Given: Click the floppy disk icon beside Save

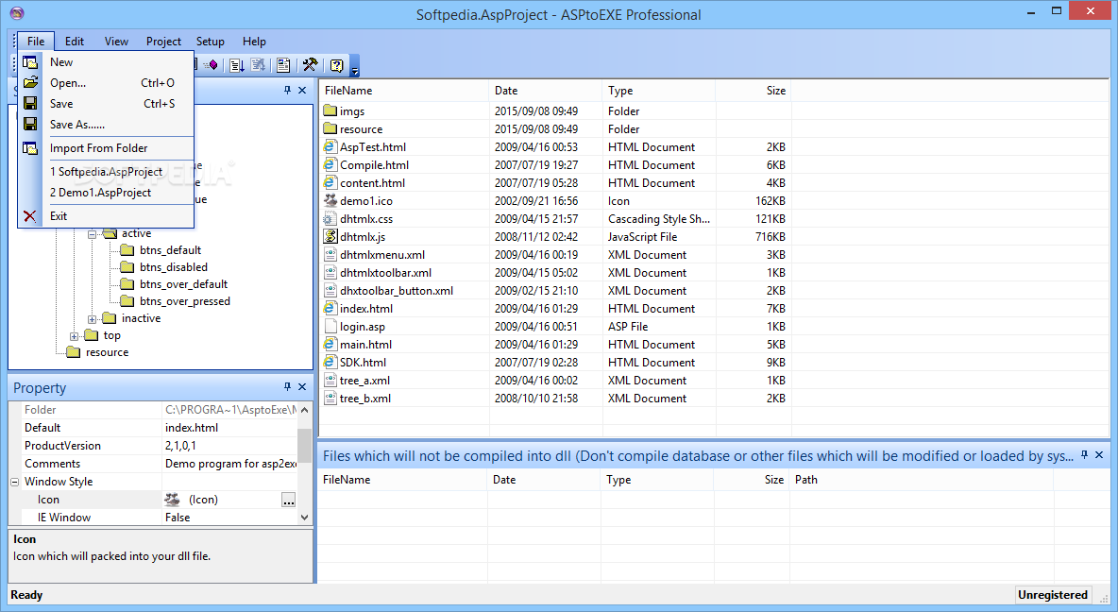Looking at the screenshot, I should coord(30,104).
